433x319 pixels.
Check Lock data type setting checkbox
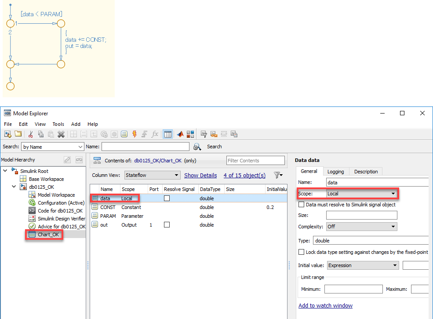302,252
